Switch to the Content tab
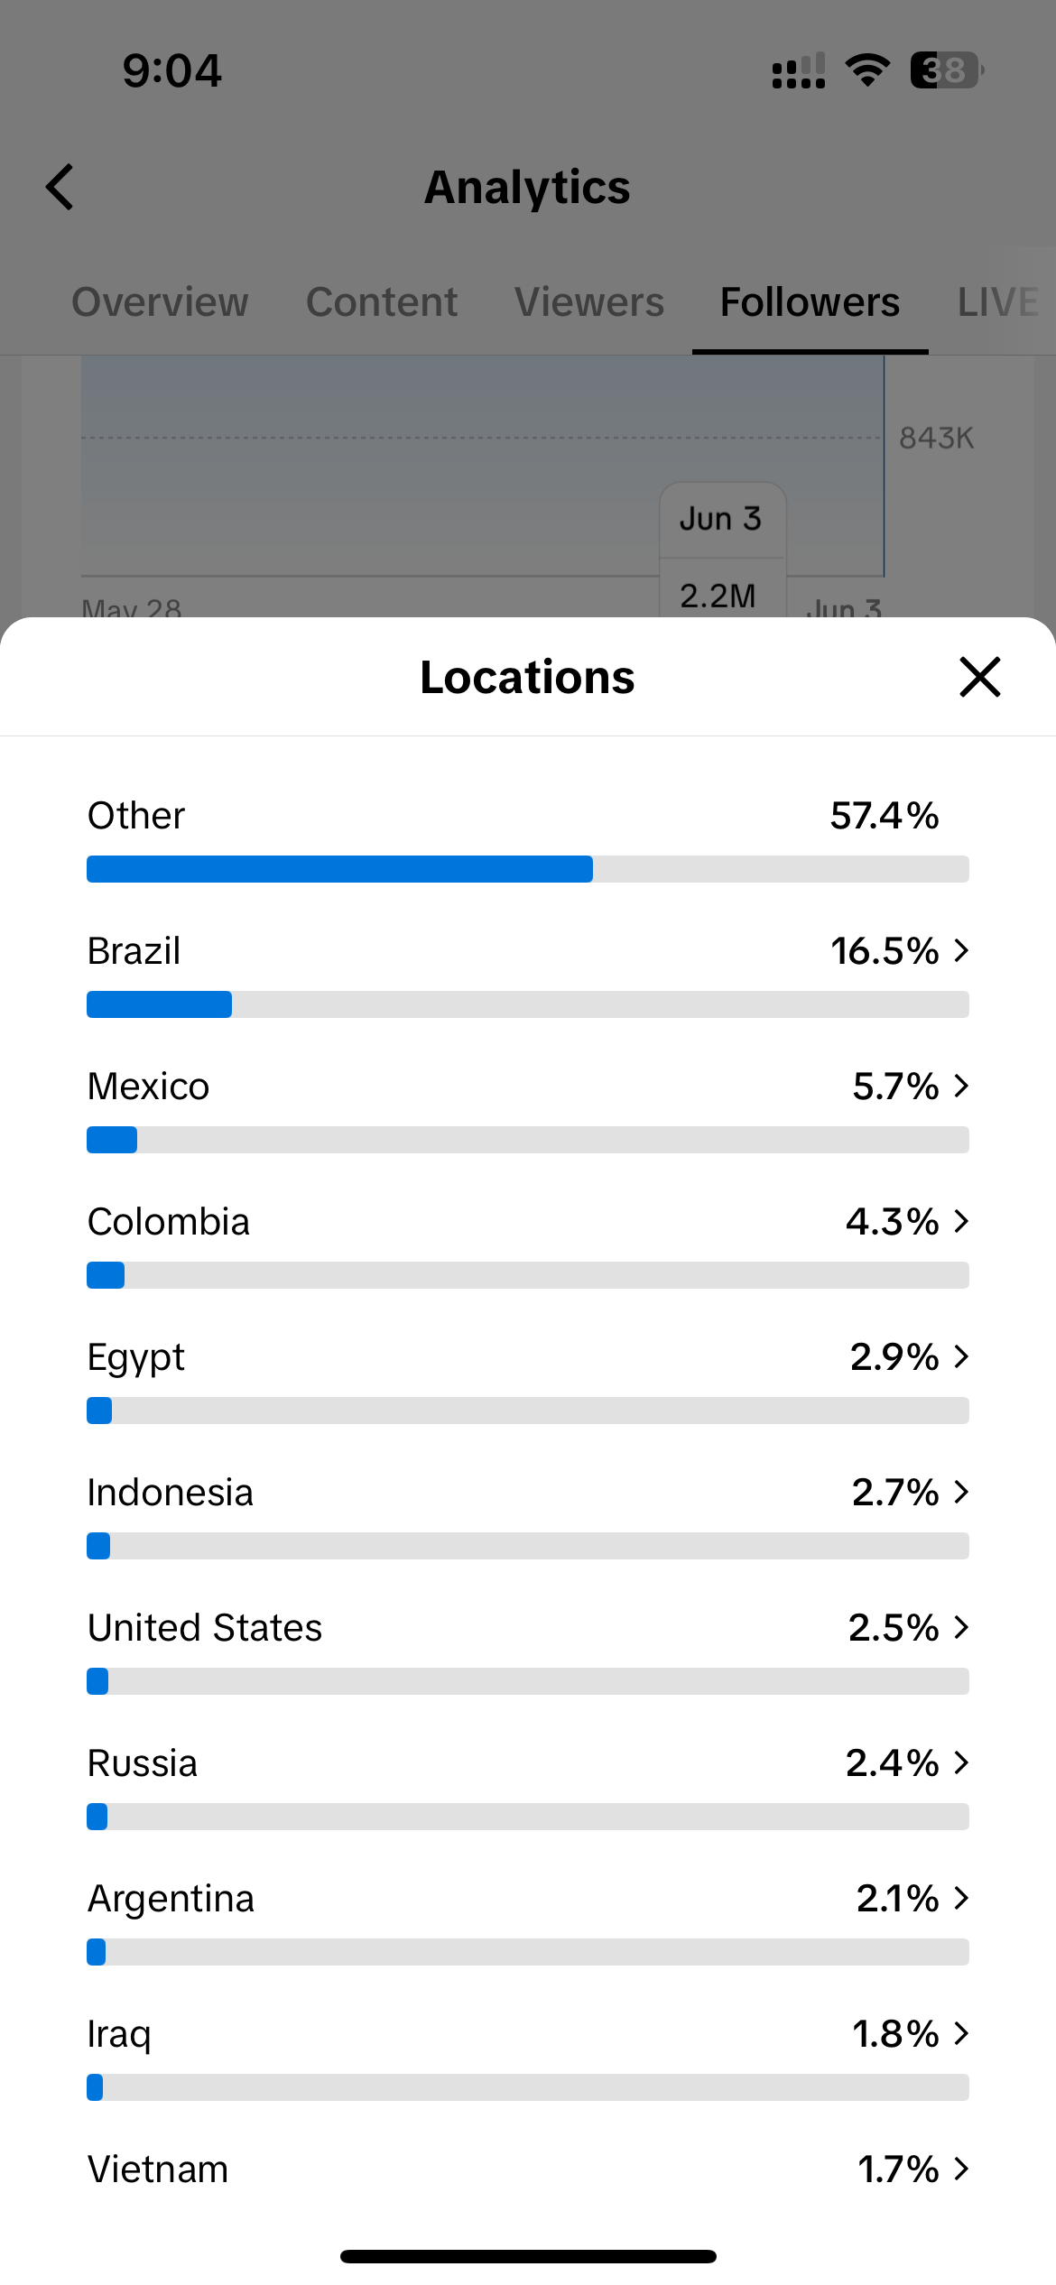The height and width of the screenshot is (2285, 1056). click(x=382, y=302)
